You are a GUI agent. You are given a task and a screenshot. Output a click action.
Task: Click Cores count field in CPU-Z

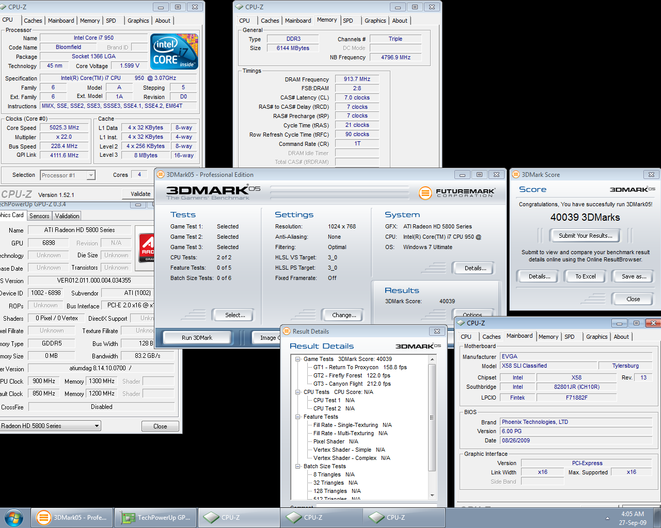click(139, 175)
